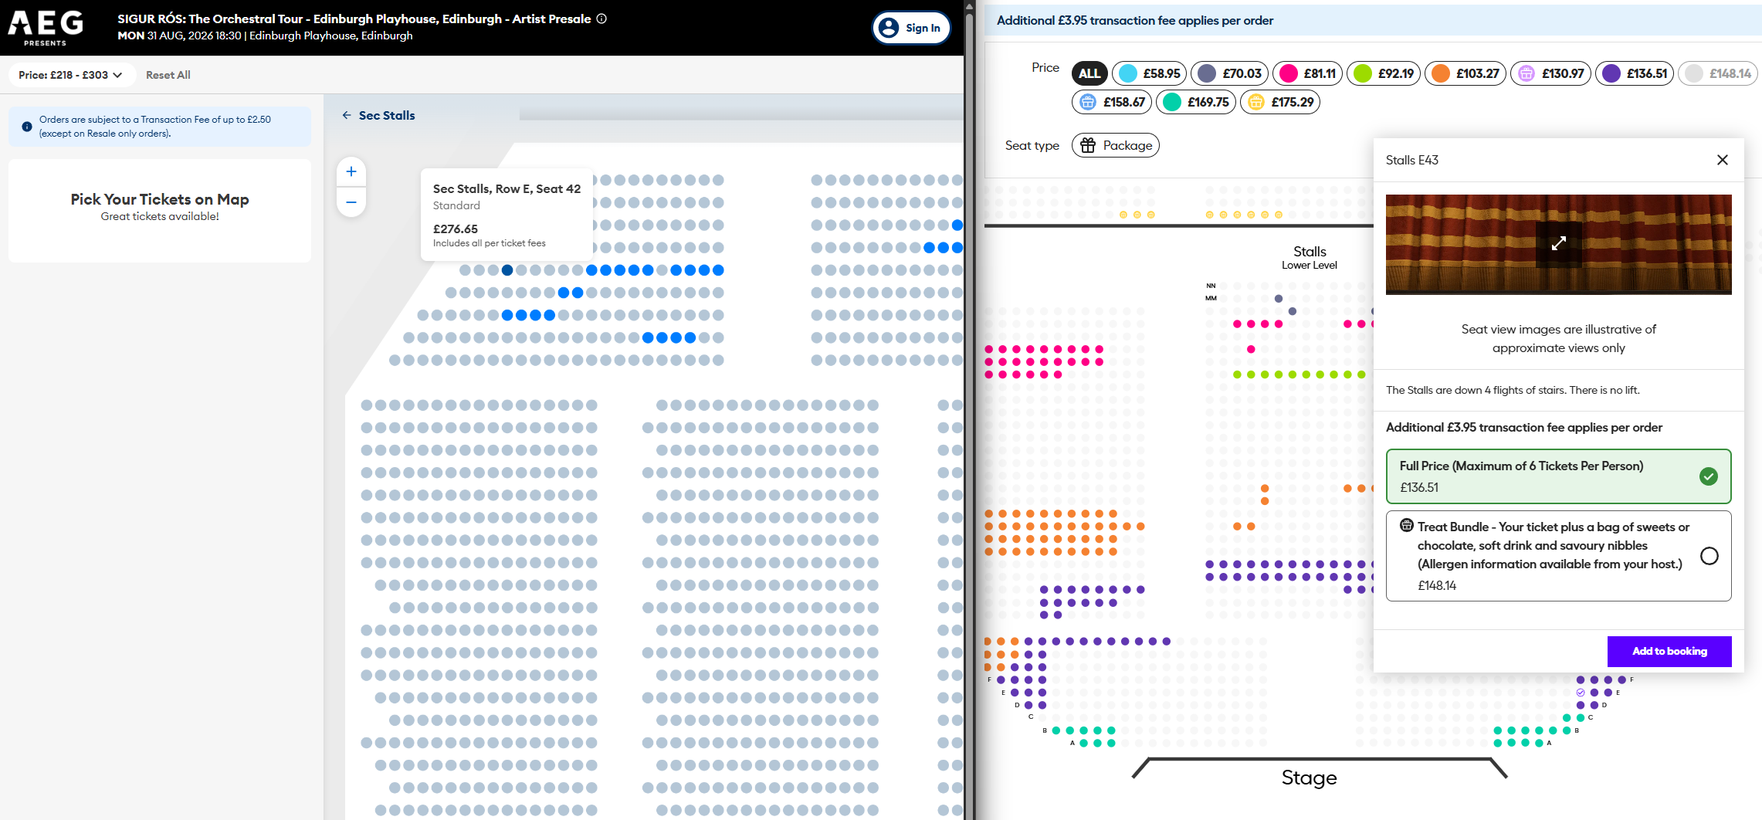Click the light blue £58.95 color dot
This screenshot has height=820, width=1762.
1128,73
